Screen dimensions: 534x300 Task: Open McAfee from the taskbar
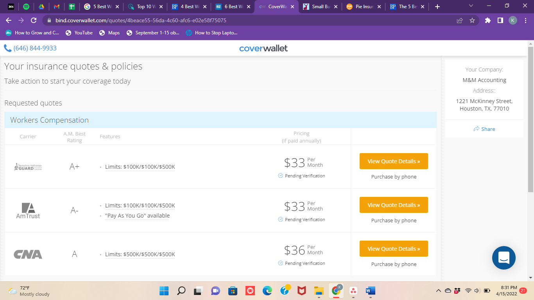pos(301,291)
